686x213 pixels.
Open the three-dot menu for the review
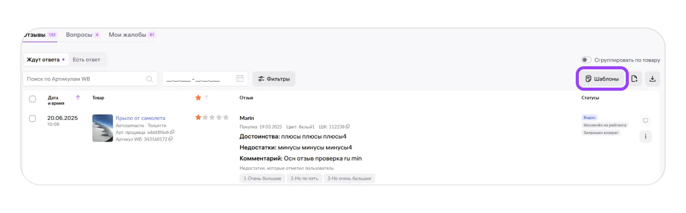point(645,137)
